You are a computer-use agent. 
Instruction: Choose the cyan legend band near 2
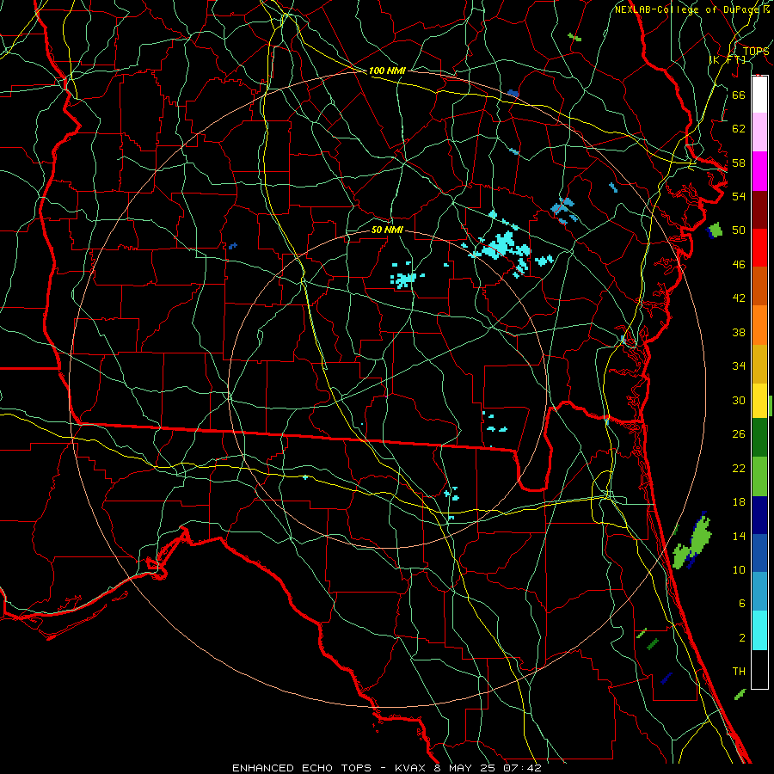pos(759,630)
